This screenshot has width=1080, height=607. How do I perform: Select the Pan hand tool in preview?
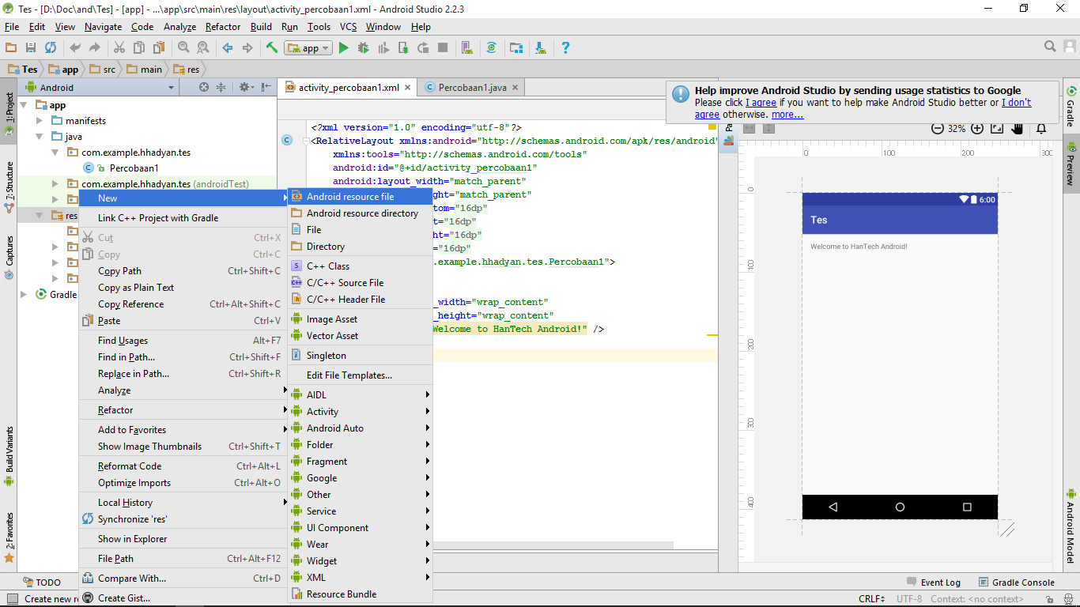click(1018, 128)
